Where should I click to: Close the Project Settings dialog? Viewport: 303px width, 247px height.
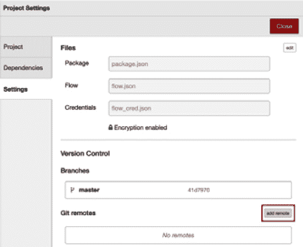point(284,26)
